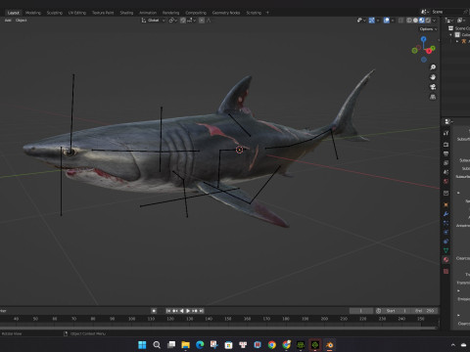Open the Particles properties tab icon
This screenshot has height=352, width=470.
coord(446,223)
